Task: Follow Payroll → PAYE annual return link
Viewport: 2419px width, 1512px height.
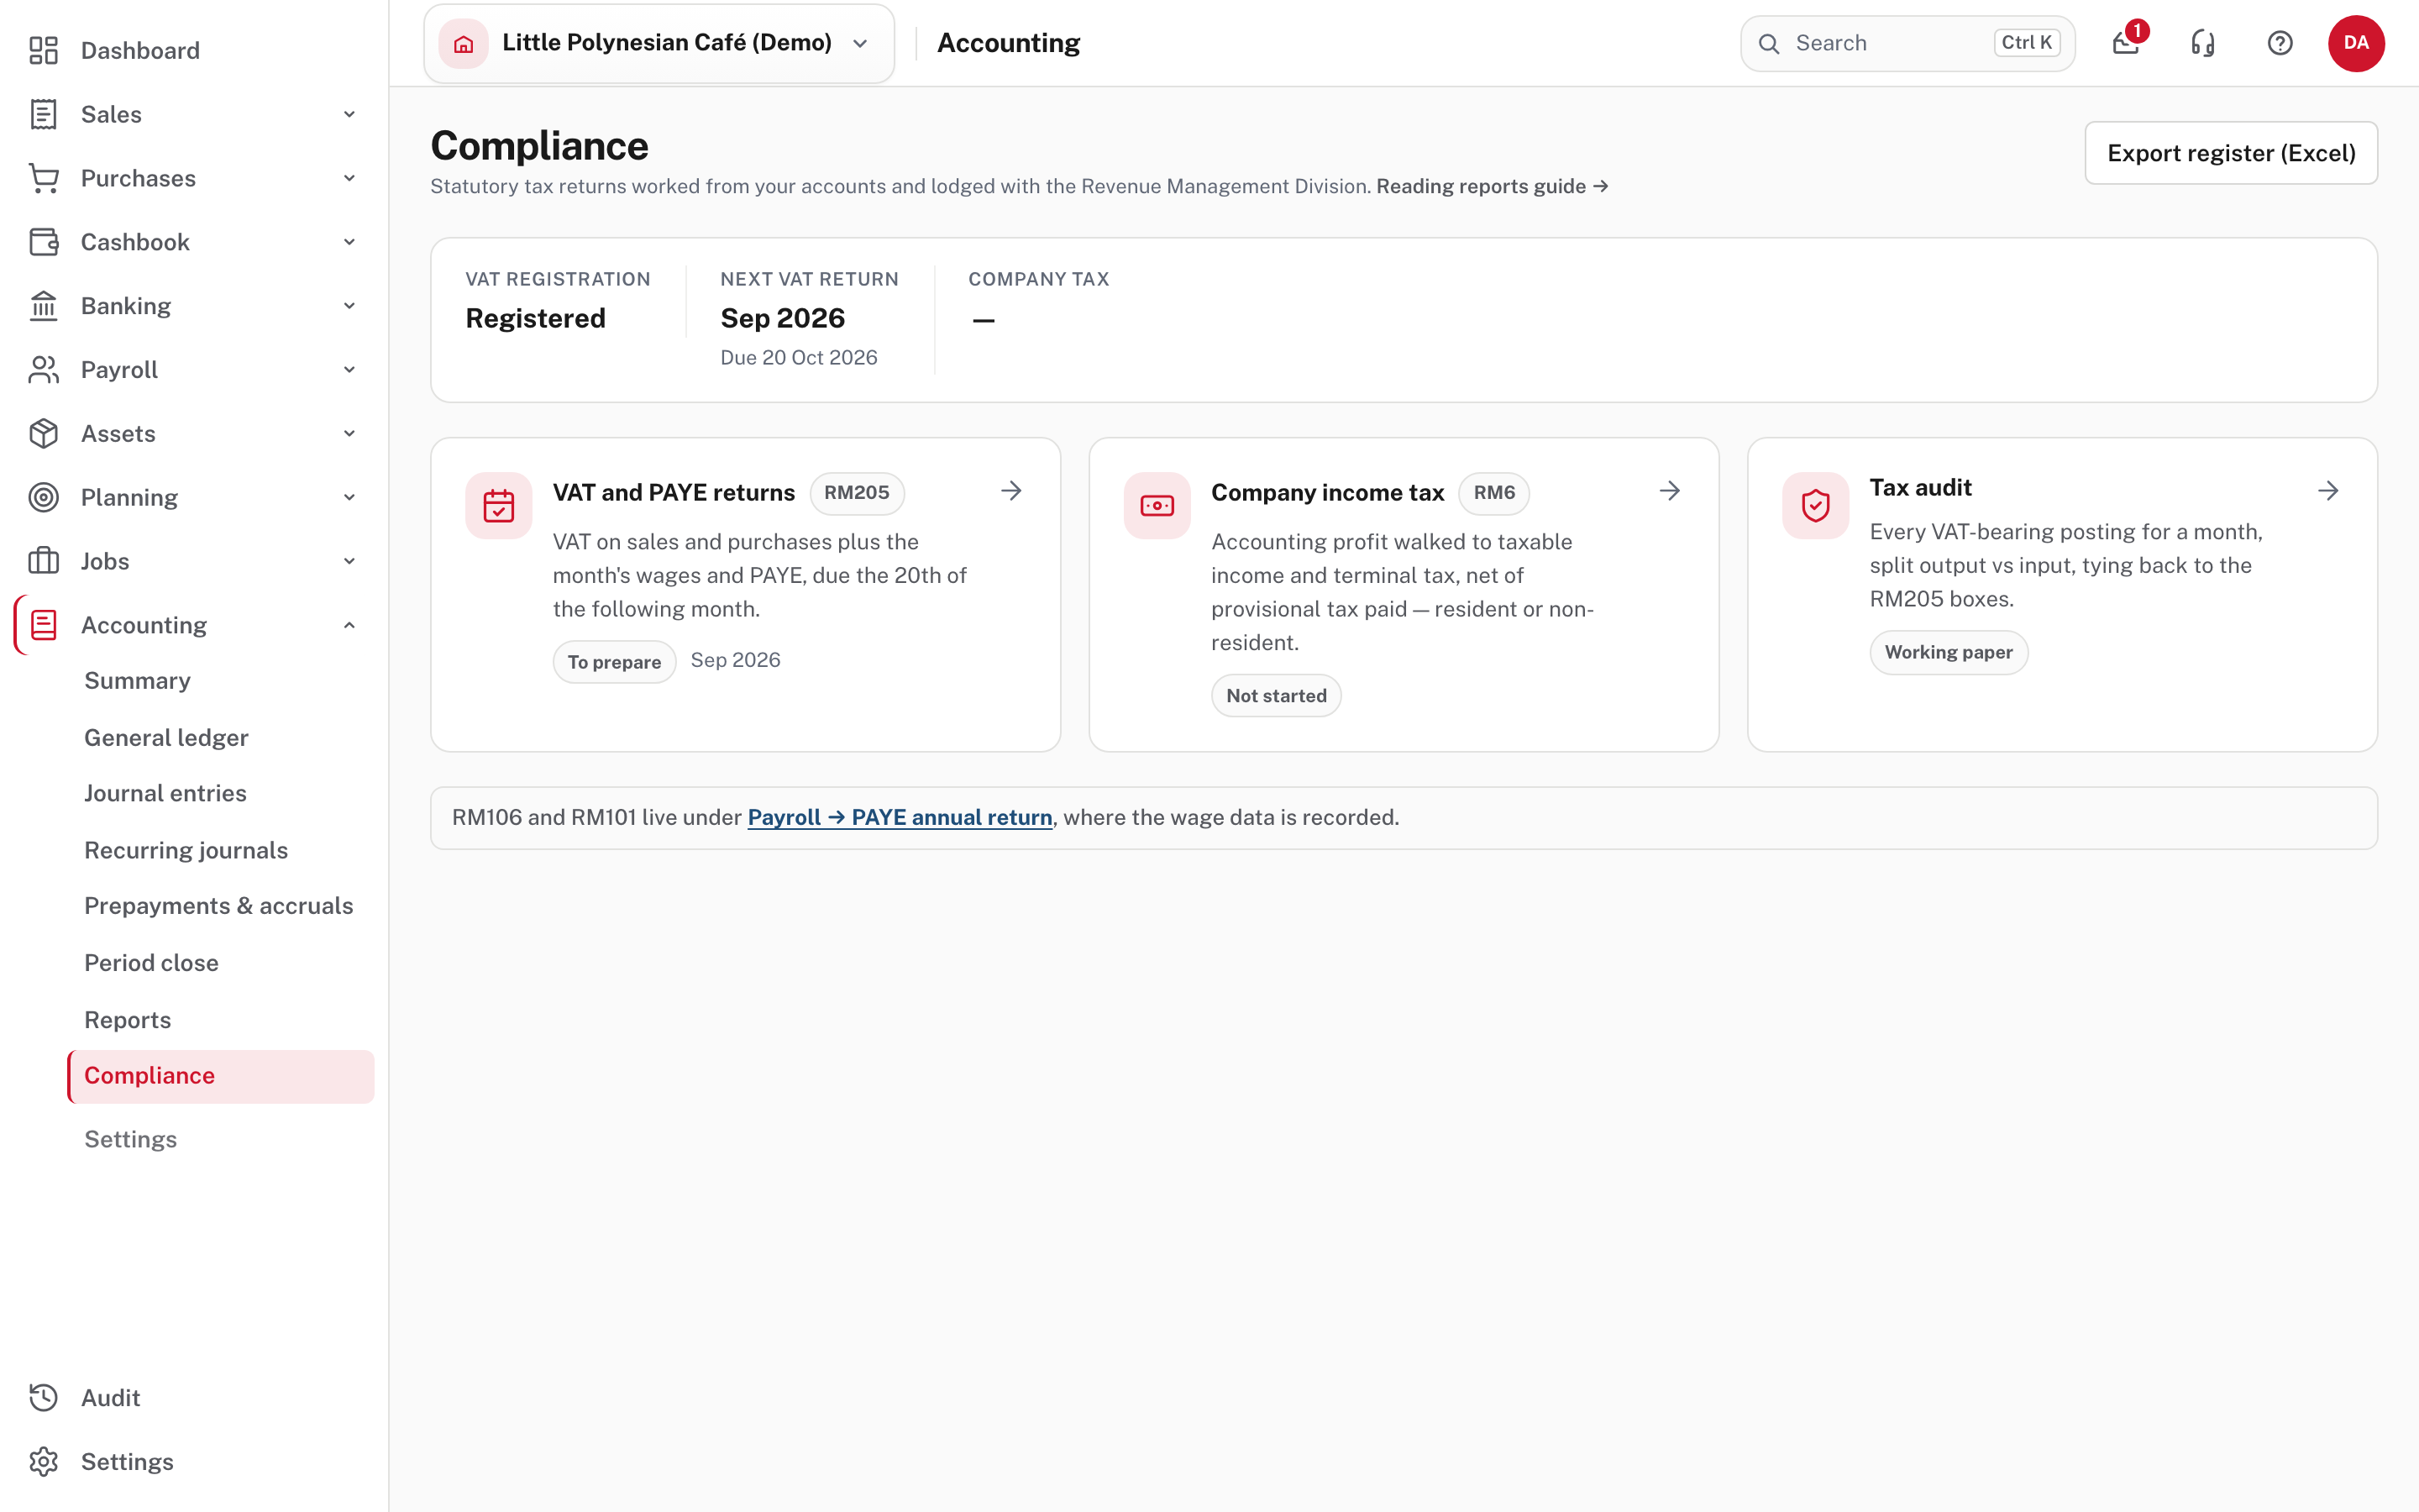Action: [900, 817]
